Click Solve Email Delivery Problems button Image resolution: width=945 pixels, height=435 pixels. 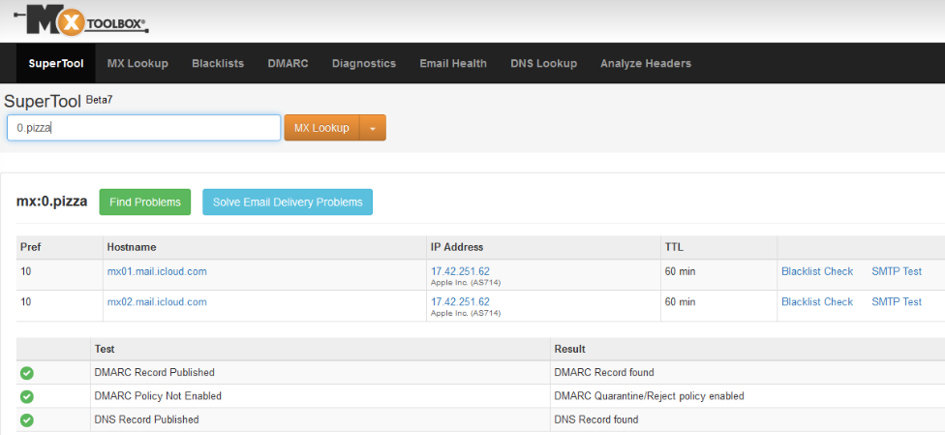tap(288, 202)
